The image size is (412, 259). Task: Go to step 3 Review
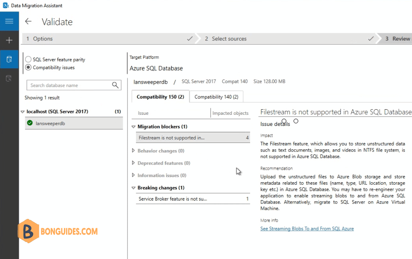[397, 39]
